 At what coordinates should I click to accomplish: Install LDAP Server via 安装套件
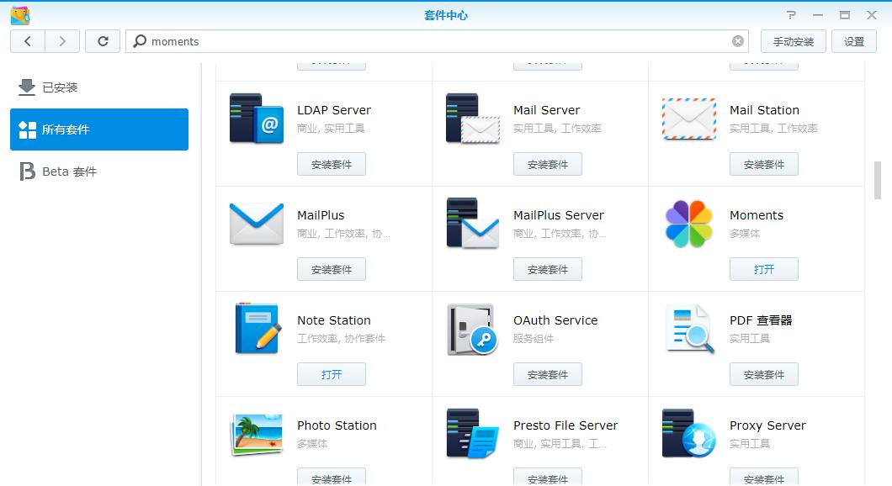[331, 164]
